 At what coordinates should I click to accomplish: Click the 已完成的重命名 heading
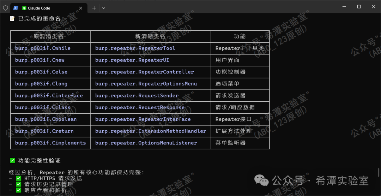(x=40, y=19)
